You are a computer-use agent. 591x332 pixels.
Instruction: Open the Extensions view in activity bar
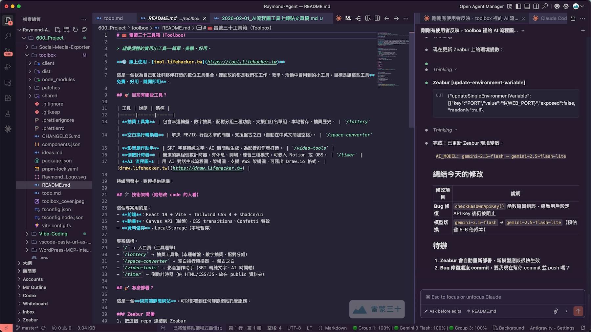[x=8, y=98]
